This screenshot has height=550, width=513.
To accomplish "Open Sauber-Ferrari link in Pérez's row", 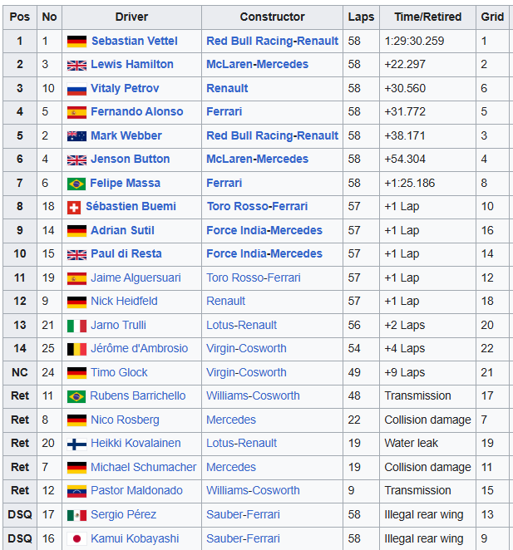I will coord(243,514).
